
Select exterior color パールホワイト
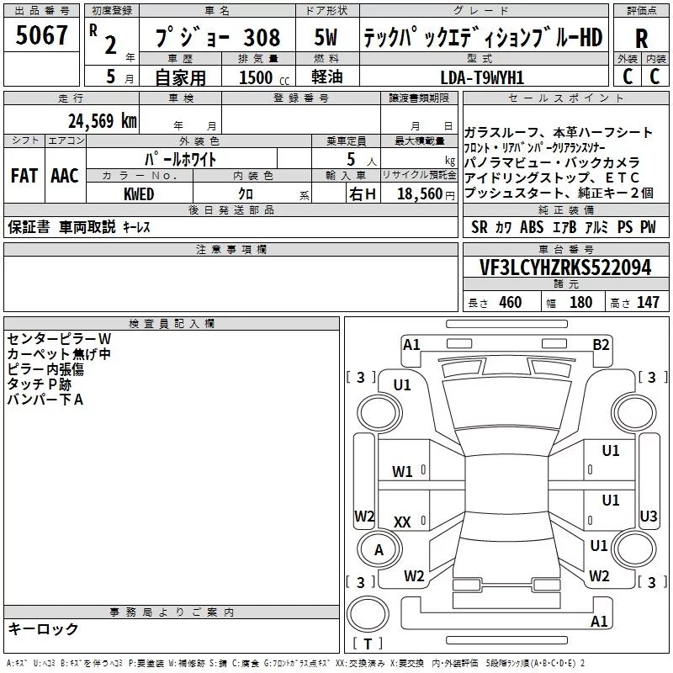click(x=181, y=160)
